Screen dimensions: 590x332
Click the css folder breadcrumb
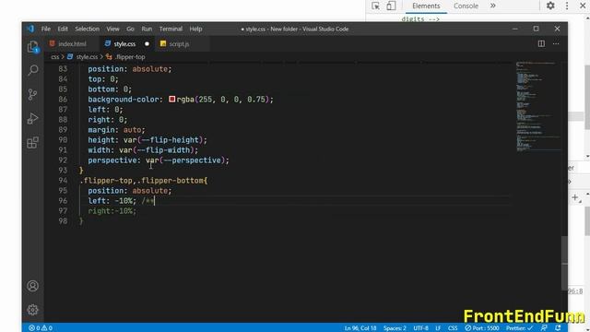tap(55, 57)
